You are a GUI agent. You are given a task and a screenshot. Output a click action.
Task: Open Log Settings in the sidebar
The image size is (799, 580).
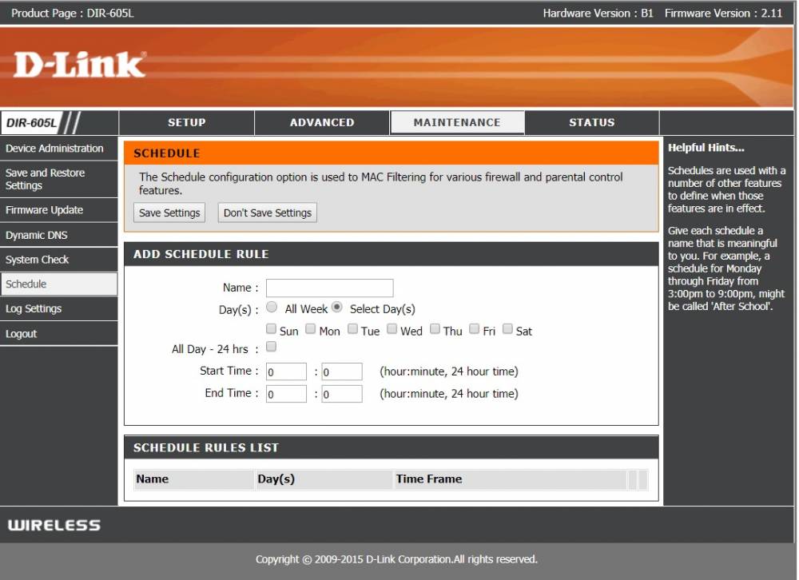58,309
